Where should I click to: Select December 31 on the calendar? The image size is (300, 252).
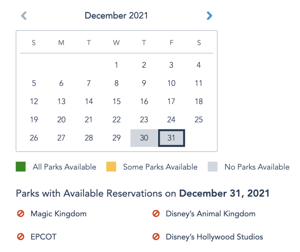171,138
